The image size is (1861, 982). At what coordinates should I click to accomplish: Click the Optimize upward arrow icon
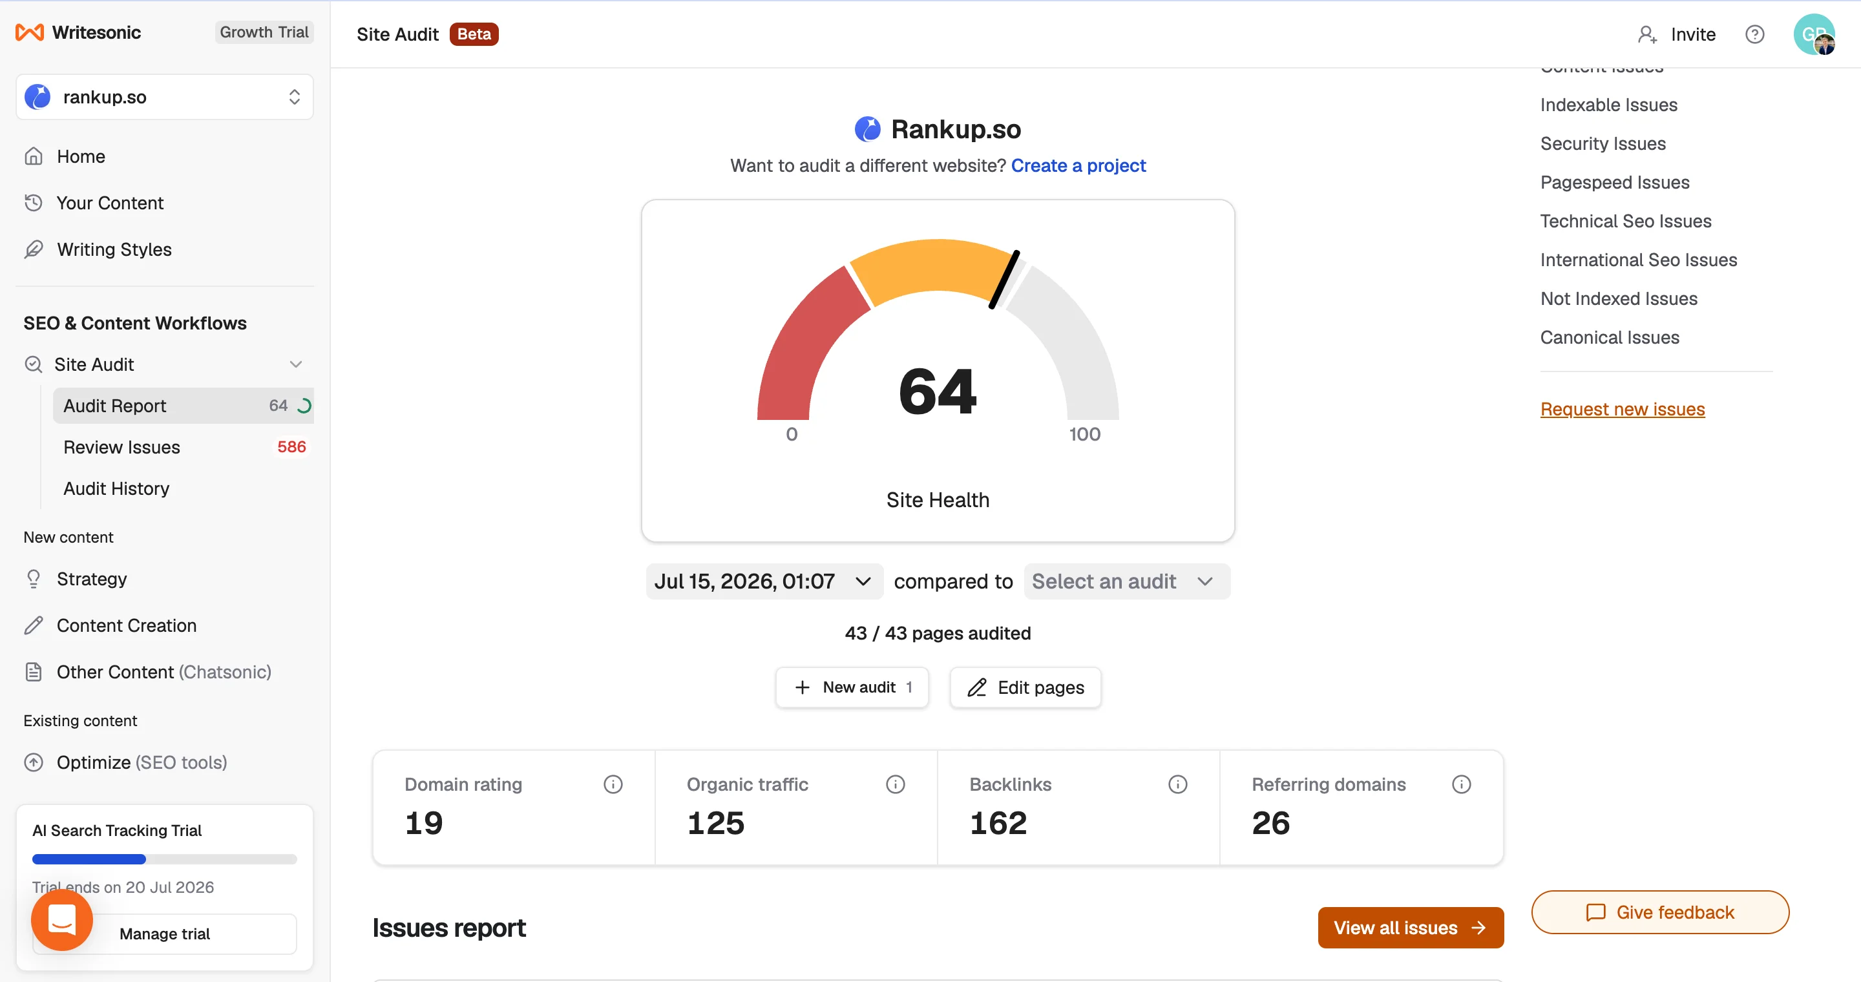[x=33, y=762]
